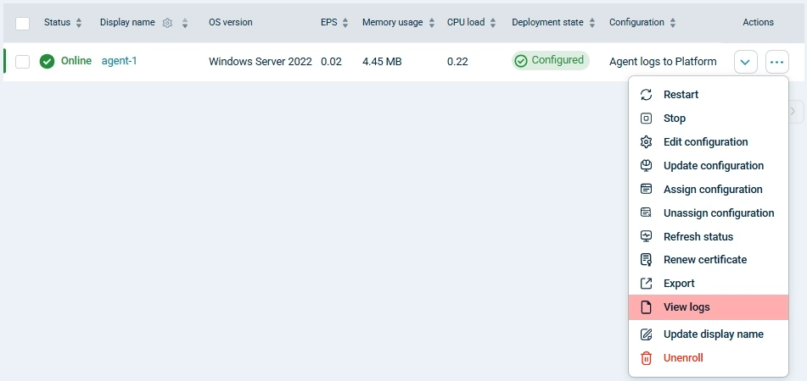Click the OS version column header
The width and height of the screenshot is (807, 381).
[231, 23]
